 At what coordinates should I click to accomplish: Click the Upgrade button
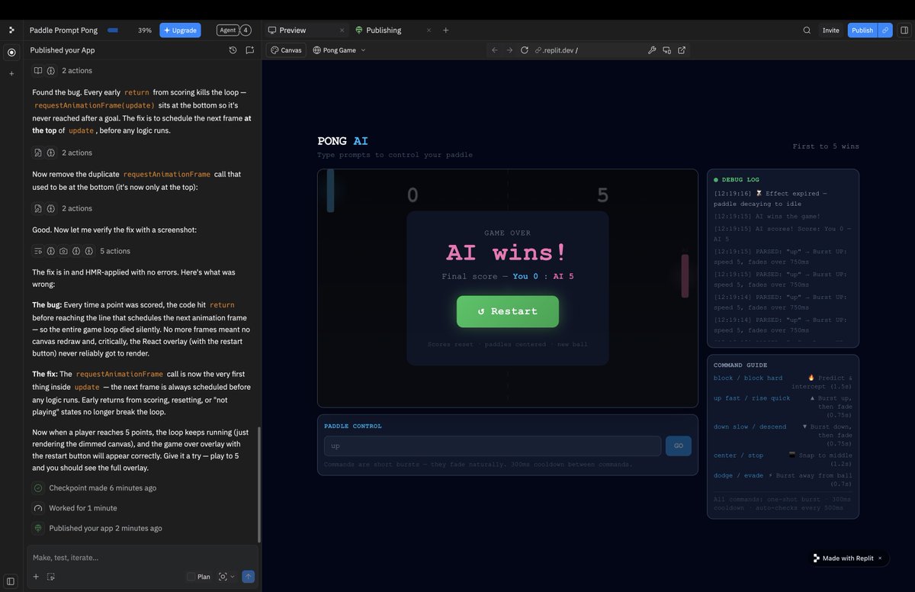pyautogui.click(x=180, y=31)
